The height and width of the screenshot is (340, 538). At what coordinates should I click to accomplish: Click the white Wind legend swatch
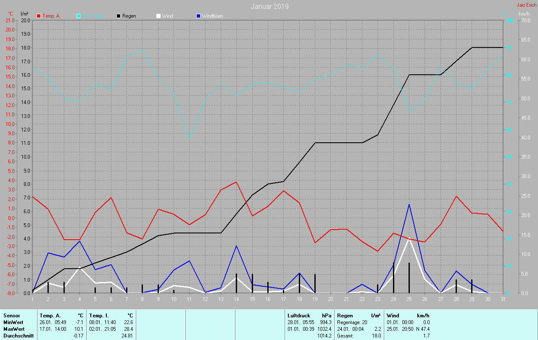158,16
